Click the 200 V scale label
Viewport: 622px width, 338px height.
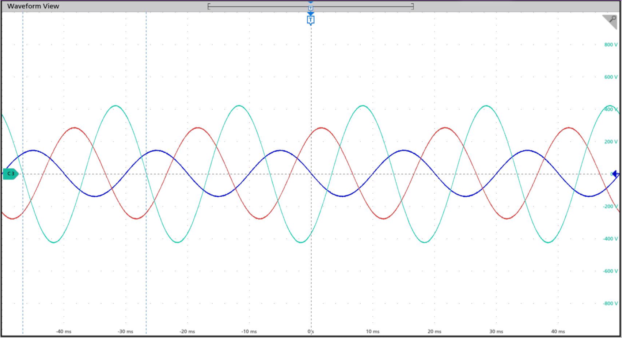[610, 142]
